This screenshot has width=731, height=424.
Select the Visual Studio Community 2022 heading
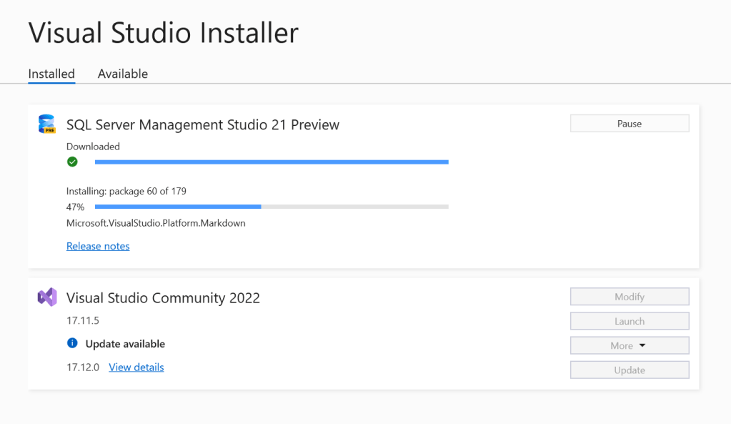(x=163, y=298)
